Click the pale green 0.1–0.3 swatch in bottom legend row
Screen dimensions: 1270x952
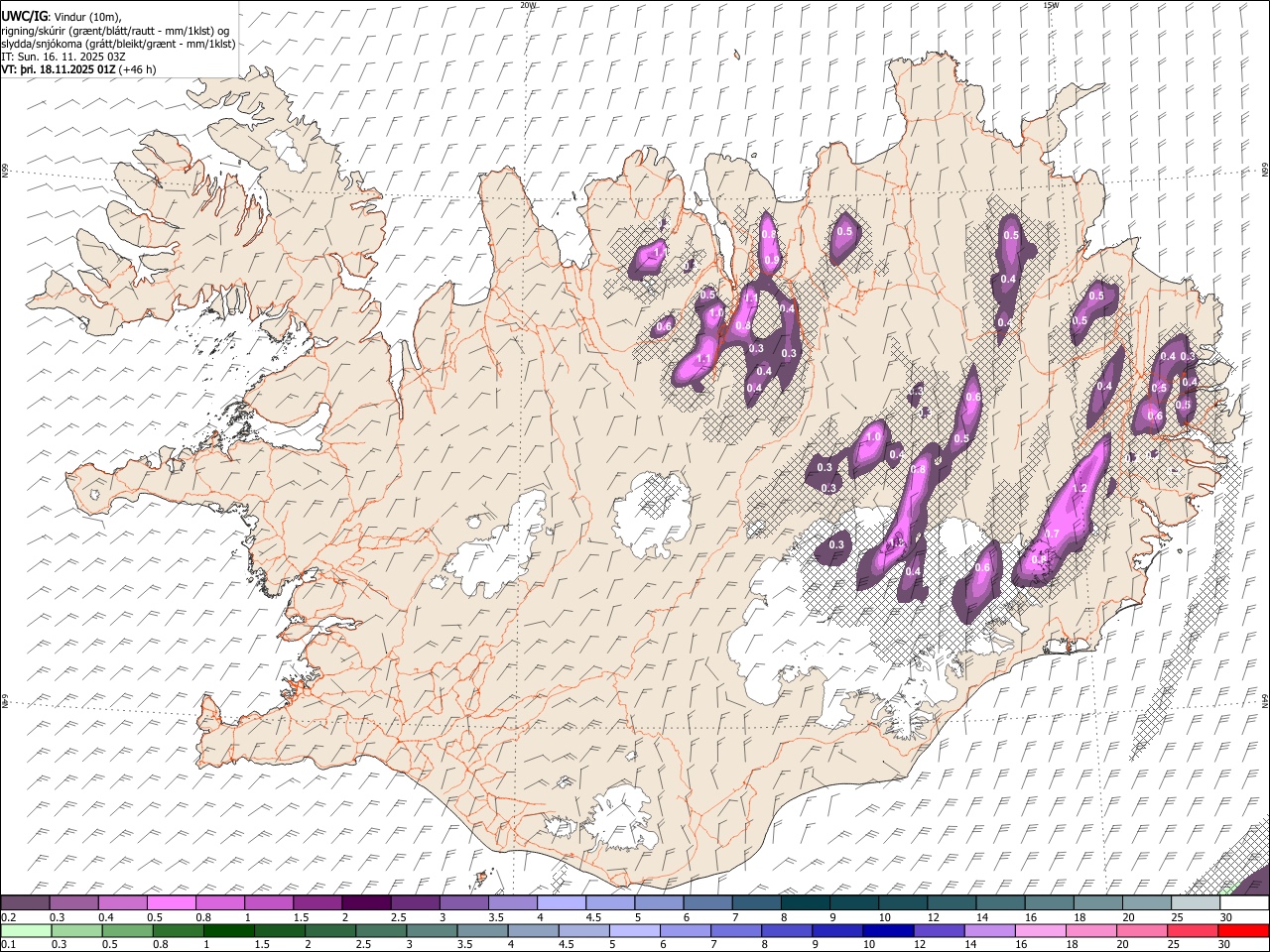coord(25,931)
